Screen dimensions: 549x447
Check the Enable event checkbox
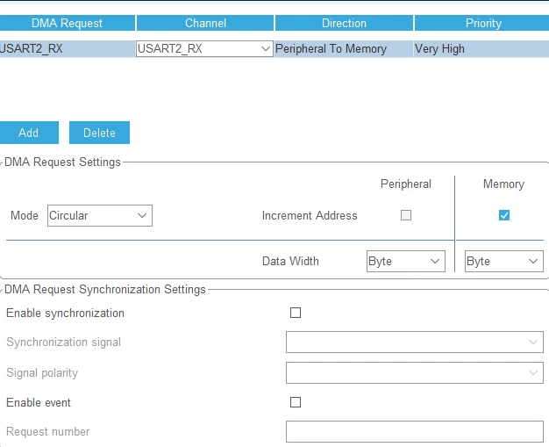point(296,402)
